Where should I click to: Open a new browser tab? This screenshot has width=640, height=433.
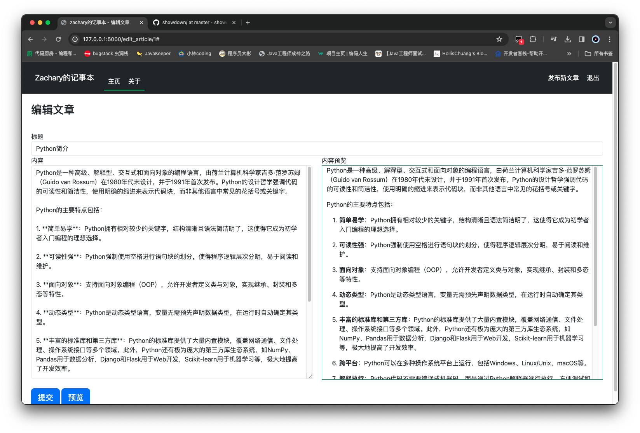(248, 23)
